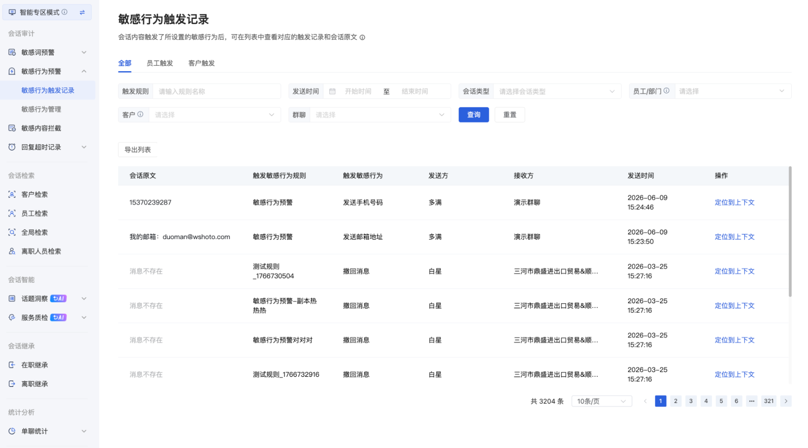The height and width of the screenshot is (448, 808).
Task: Click the 话题洞察 sidebar icon
Action: click(12, 299)
